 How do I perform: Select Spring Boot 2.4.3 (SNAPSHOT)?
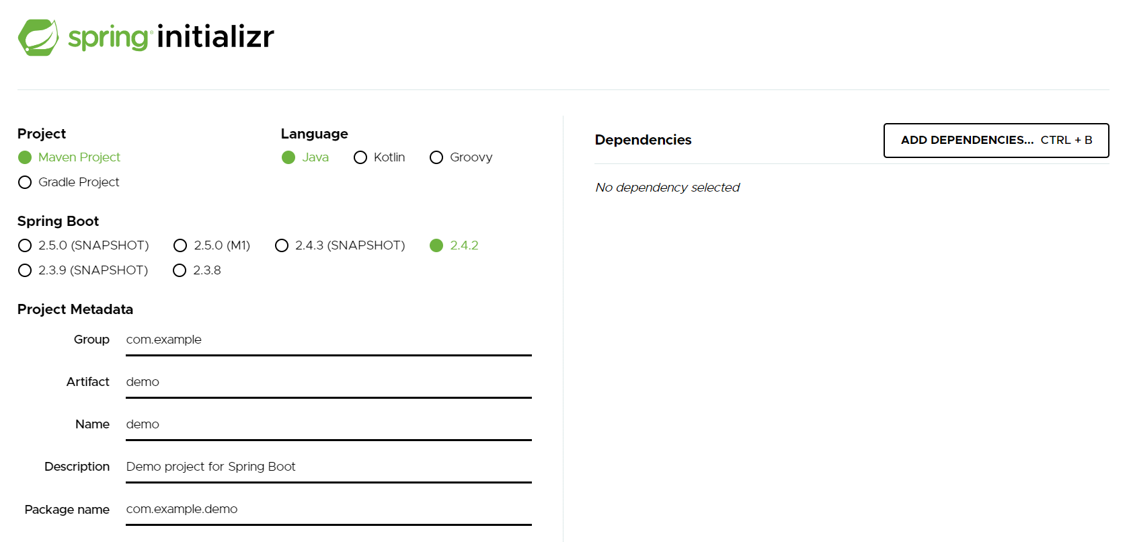tap(282, 245)
